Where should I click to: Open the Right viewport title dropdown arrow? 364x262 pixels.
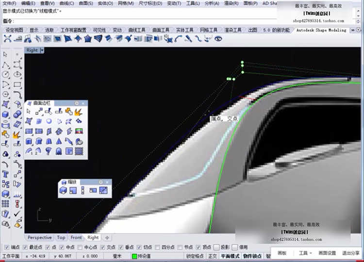pyautogui.click(x=42, y=50)
